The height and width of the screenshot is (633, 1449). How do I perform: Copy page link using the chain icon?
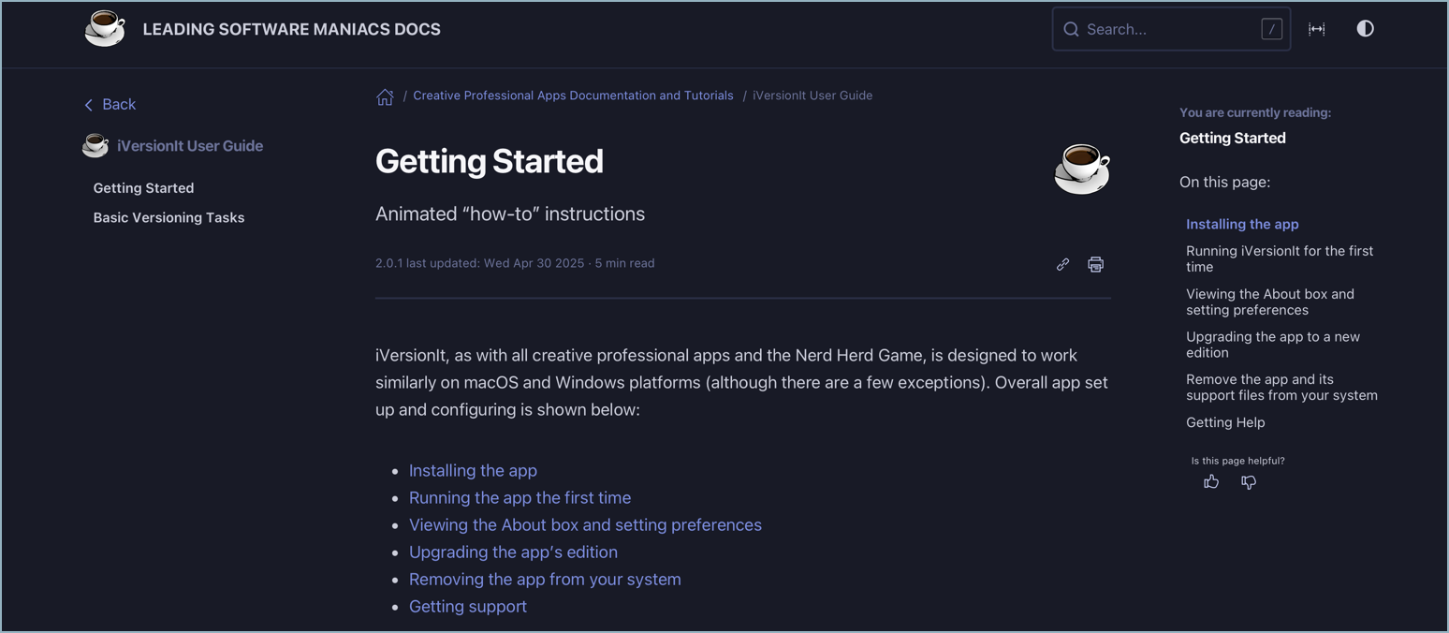[1062, 265]
